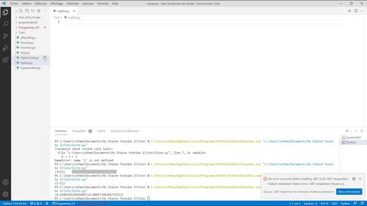Screen dimensions: 367x206
Task: Select Python interpreter in status bar
Action: pyautogui.click(x=15, y=204)
